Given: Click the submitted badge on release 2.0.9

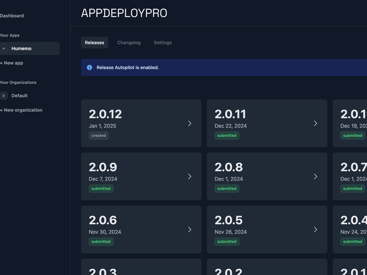Looking at the screenshot, I should point(101,188).
